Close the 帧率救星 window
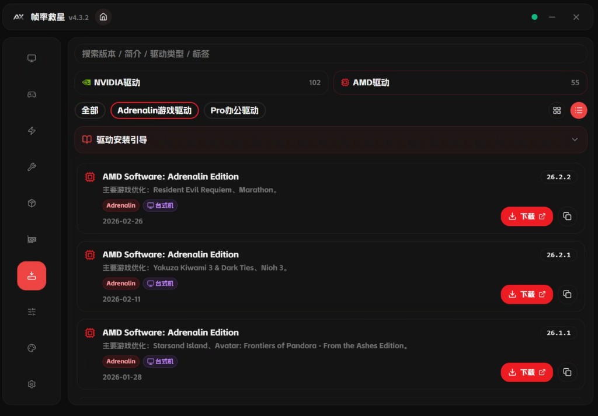The width and height of the screenshot is (598, 416). click(x=576, y=17)
